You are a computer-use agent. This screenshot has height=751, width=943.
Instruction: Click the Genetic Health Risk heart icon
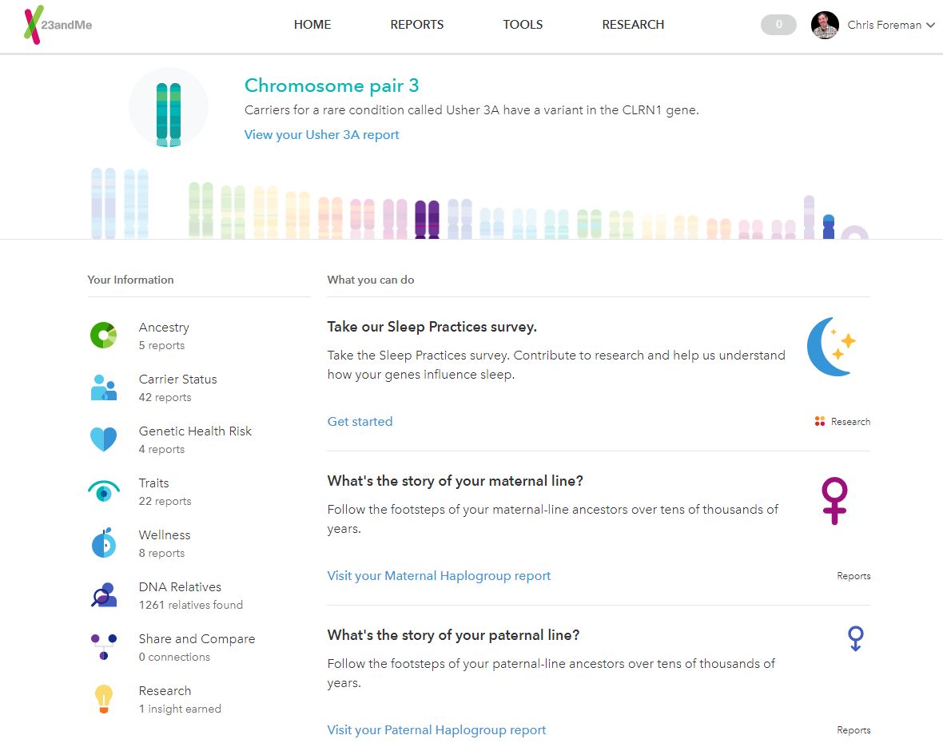coord(103,439)
